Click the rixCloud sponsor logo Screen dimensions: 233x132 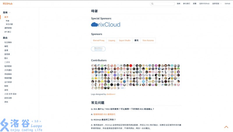point(105,24)
